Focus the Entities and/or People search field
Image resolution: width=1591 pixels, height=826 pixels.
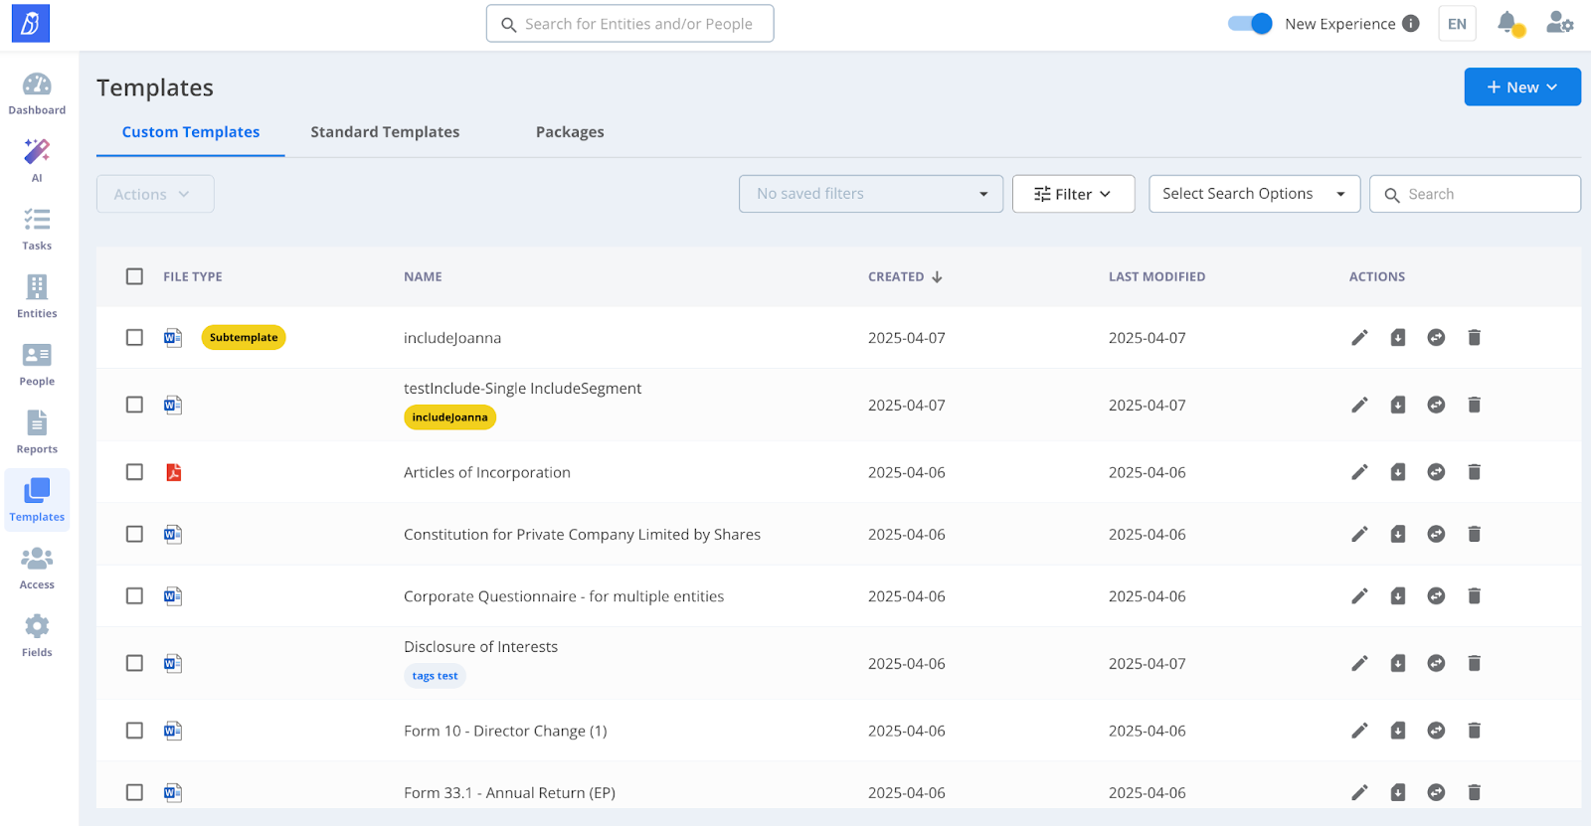[629, 24]
